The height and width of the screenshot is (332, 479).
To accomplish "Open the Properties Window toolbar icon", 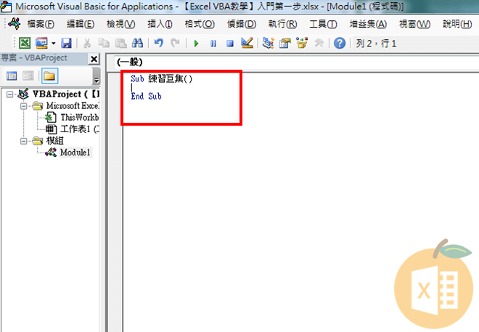I will pyautogui.click(x=285, y=44).
